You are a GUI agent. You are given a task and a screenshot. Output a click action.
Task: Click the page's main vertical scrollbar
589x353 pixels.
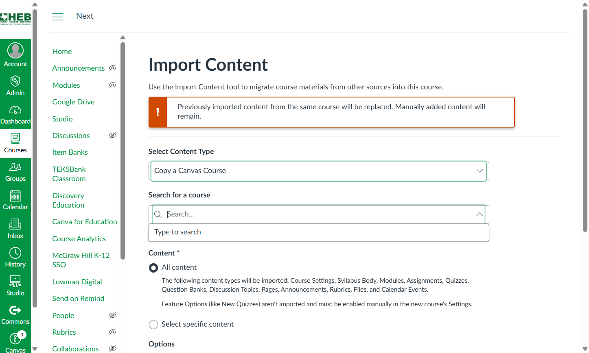pyautogui.click(x=585, y=121)
